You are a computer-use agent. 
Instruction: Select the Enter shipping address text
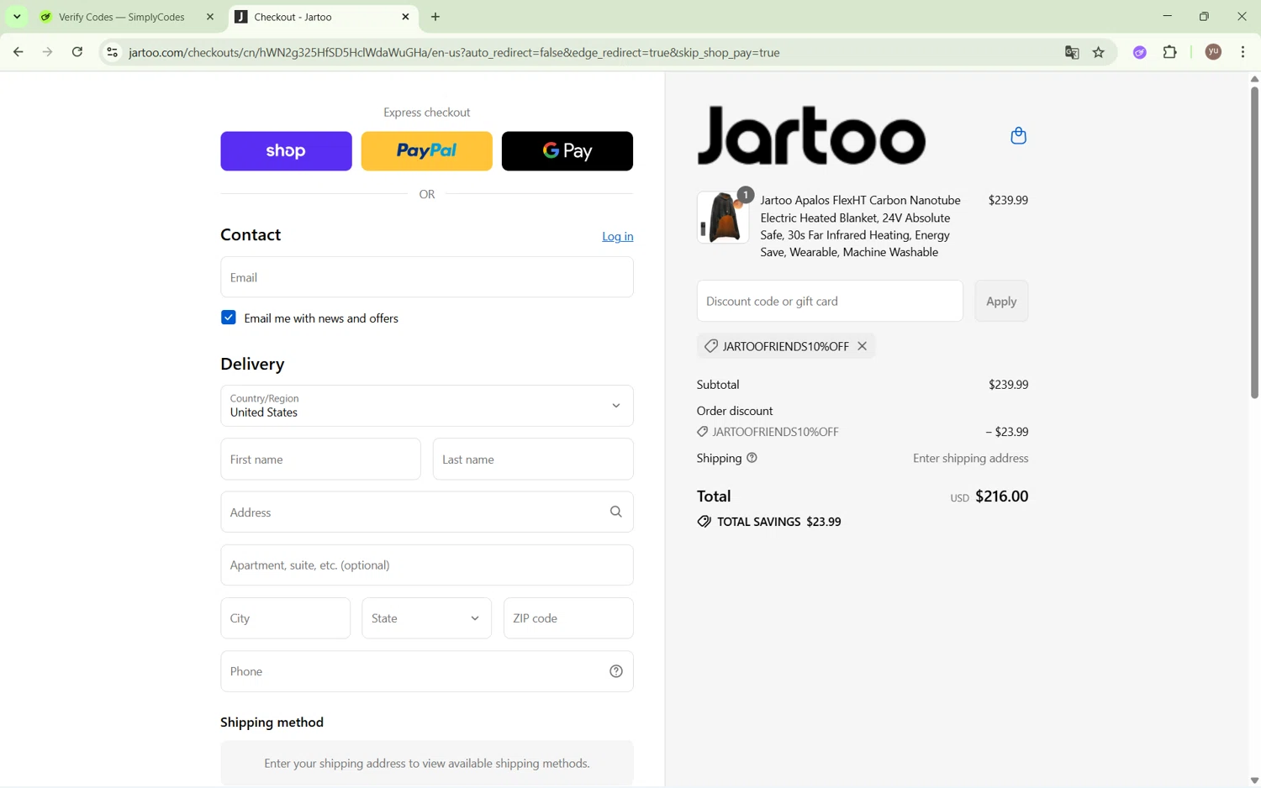coord(970,459)
